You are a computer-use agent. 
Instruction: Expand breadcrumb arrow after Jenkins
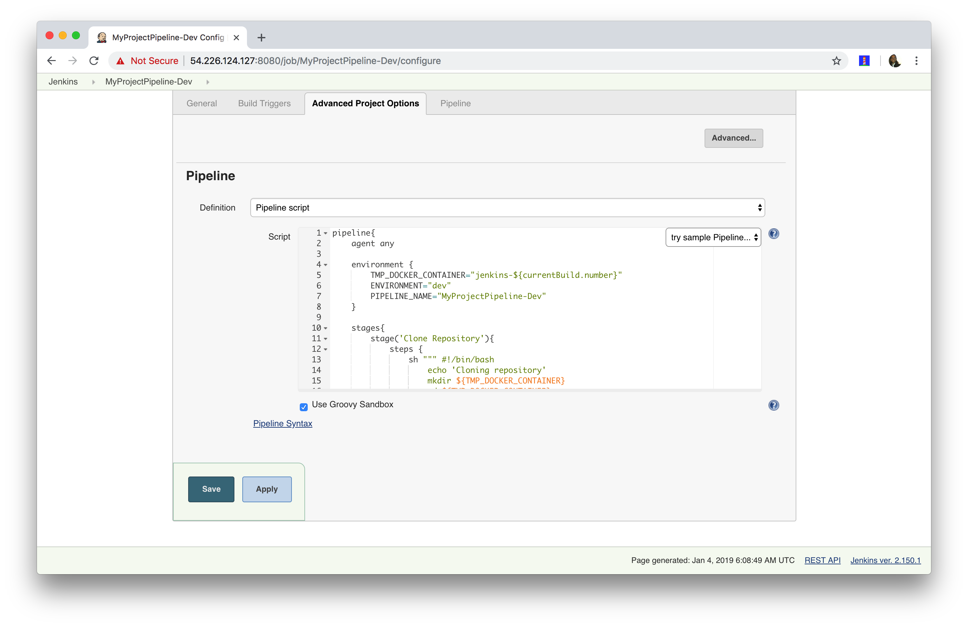93,82
